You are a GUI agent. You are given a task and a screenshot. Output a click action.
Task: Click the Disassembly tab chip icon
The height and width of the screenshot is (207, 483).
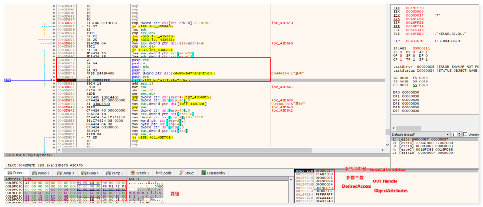203,173
